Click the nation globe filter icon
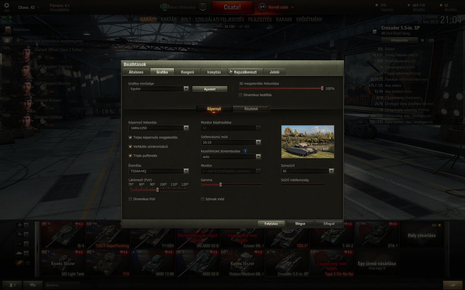Image resolution: width=465 pixels, height=290 pixels. click(20, 225)
